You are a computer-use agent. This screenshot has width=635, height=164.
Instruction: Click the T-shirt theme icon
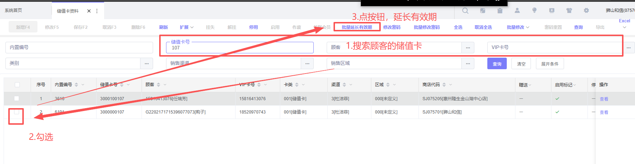pyautogui.click(x=569, y=11)
